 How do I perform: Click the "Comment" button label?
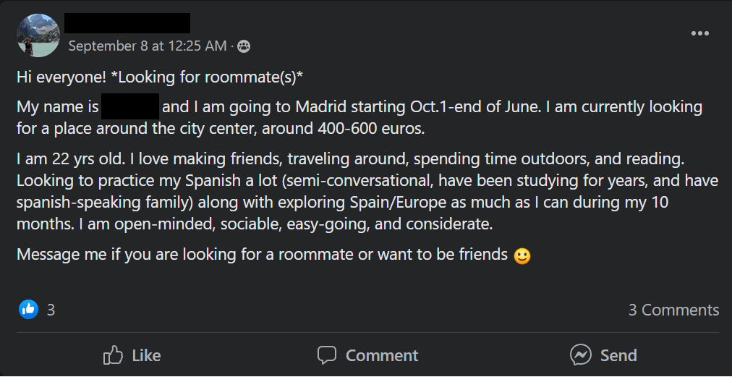pyautogui.click(x=381, y=355)
